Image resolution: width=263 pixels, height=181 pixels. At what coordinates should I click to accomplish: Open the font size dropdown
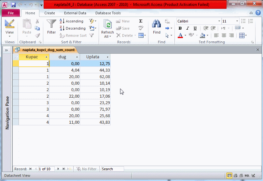pos(237,21)
